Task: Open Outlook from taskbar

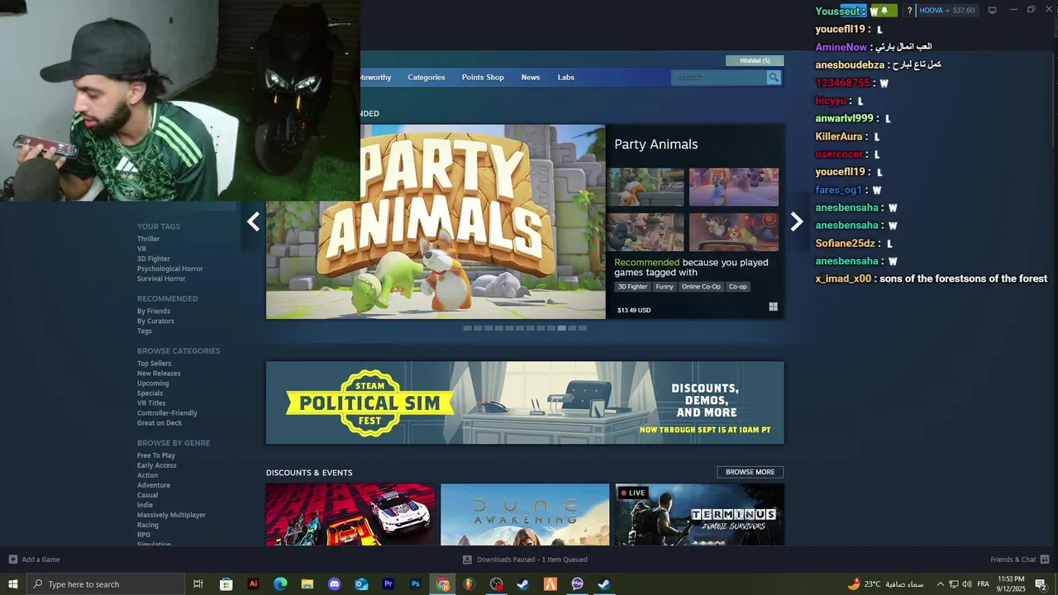Action: click(361, 584)
